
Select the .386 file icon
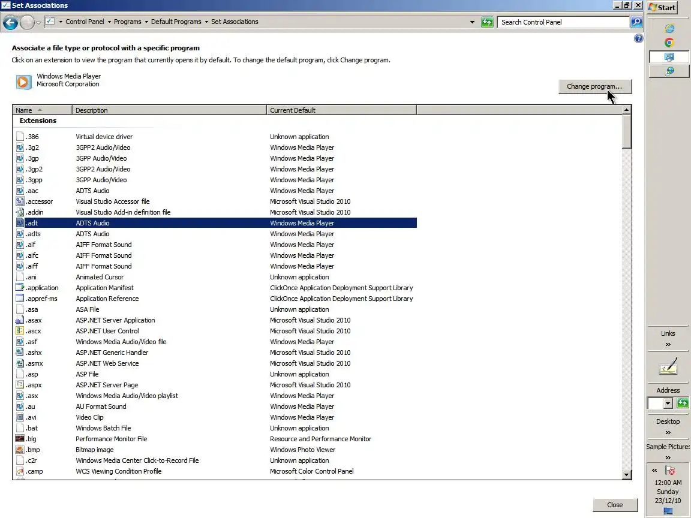(x=20, y=137)
